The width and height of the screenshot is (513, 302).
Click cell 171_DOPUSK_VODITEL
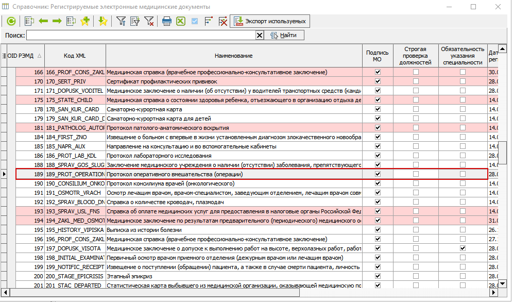pyautogui.click(x=75, y=91)
